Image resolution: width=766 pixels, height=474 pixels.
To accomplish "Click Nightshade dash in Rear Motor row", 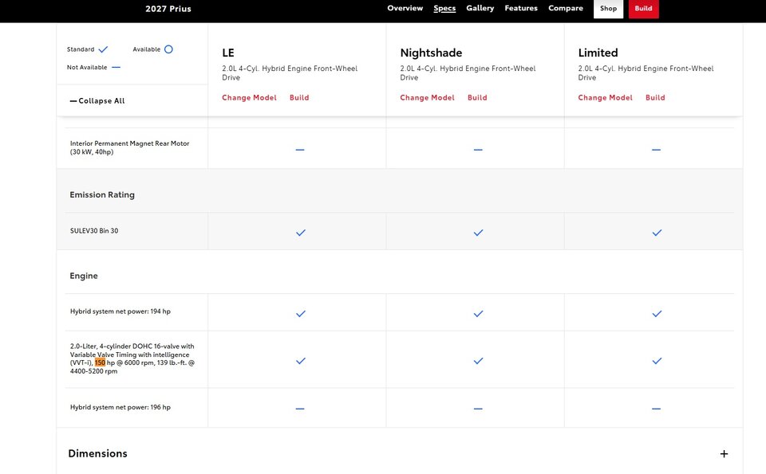I will 478,150.
